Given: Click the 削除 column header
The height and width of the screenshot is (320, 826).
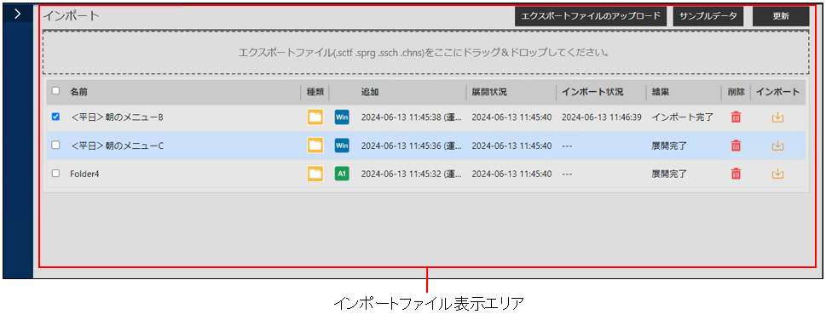Looking at the screenshot, I should tap(736, 92).
